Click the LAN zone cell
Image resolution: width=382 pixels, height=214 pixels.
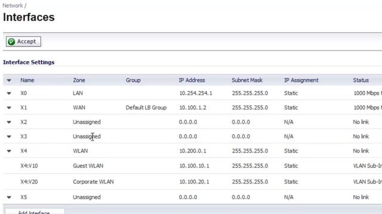(x=78, y=93)
